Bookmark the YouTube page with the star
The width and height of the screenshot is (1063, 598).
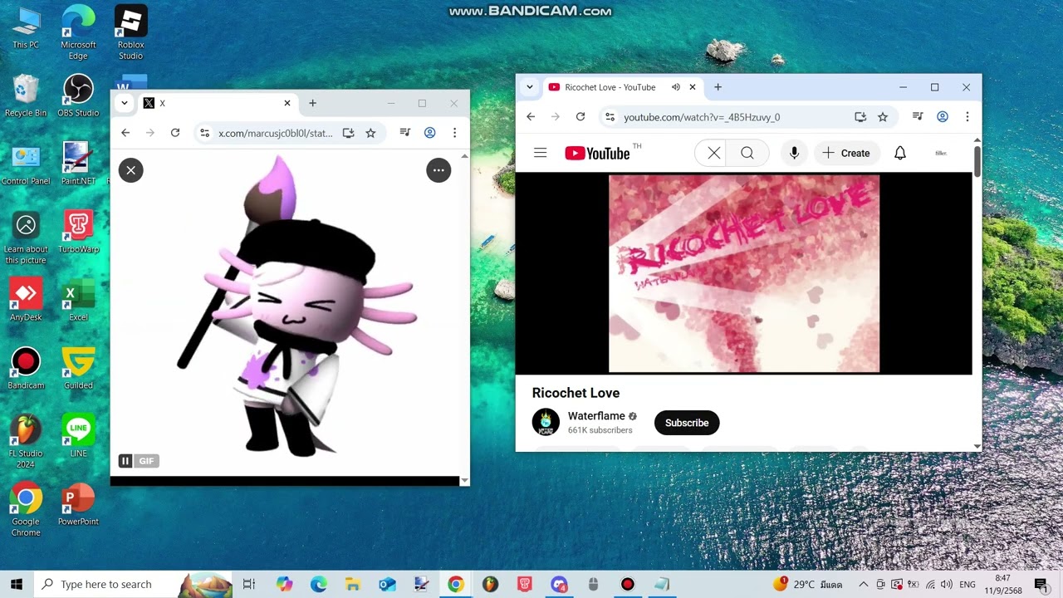[x=883, y=117]
